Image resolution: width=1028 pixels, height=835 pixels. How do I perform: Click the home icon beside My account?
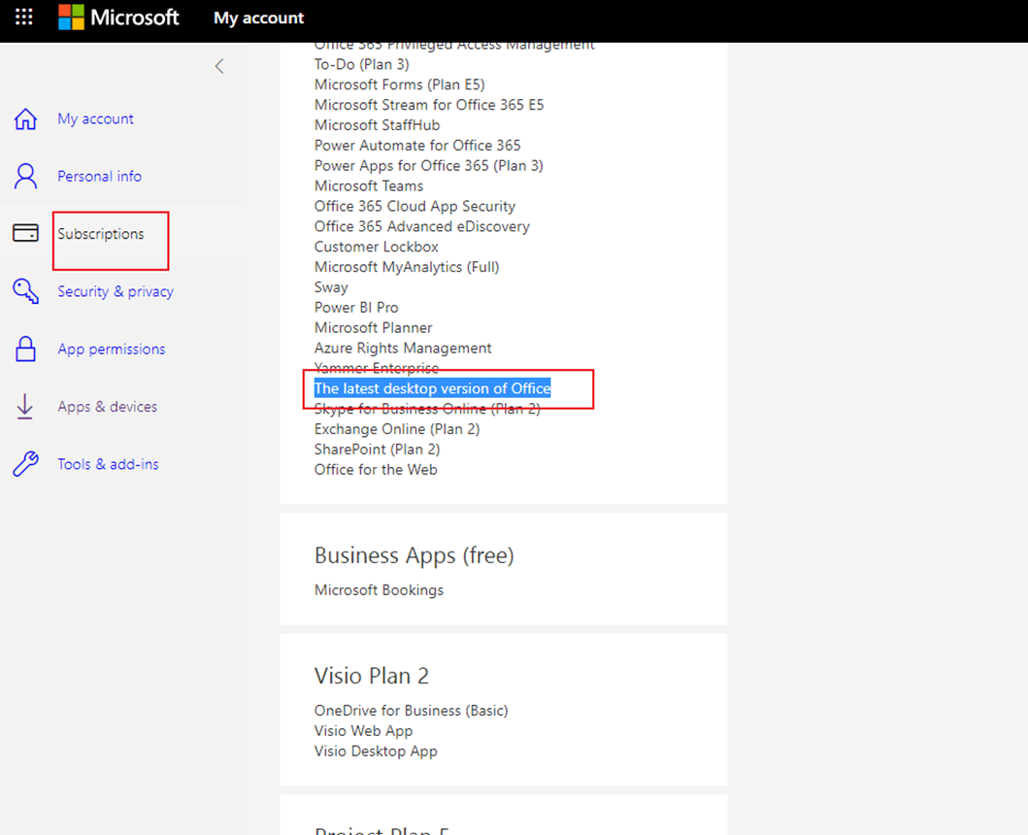click(25, 118)
